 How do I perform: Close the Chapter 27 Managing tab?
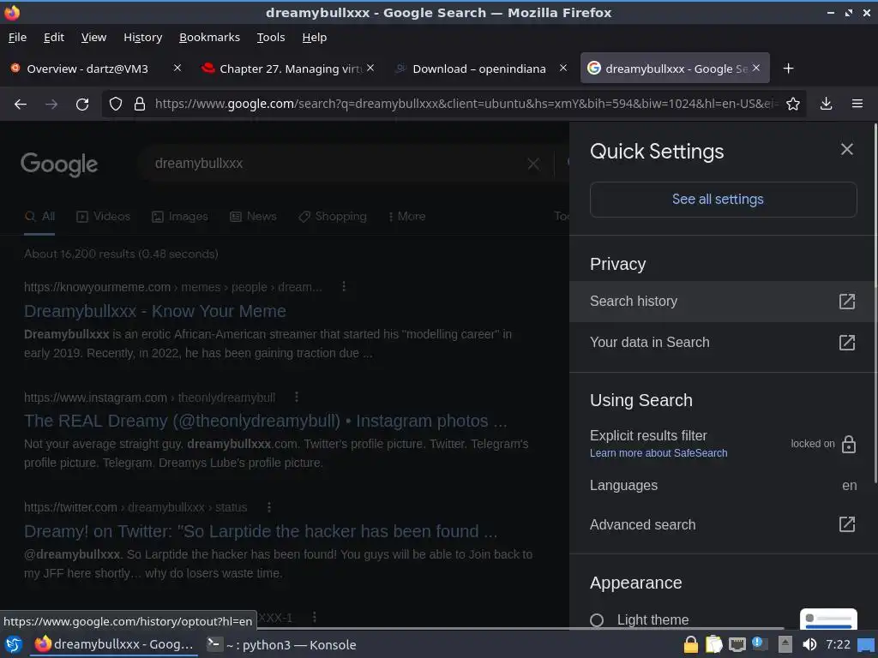coord(370,68)
